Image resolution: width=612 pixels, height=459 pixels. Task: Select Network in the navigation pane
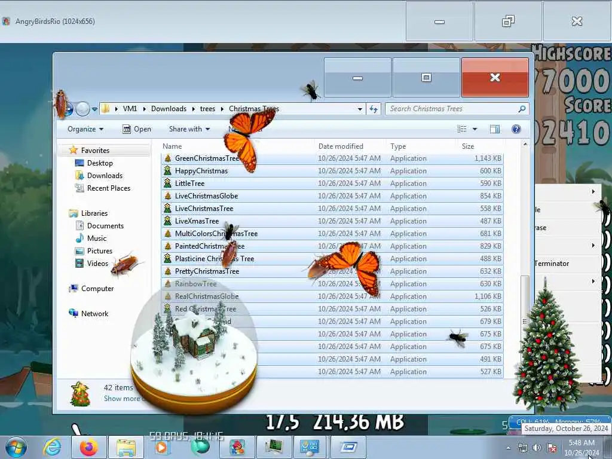(94, 313)
